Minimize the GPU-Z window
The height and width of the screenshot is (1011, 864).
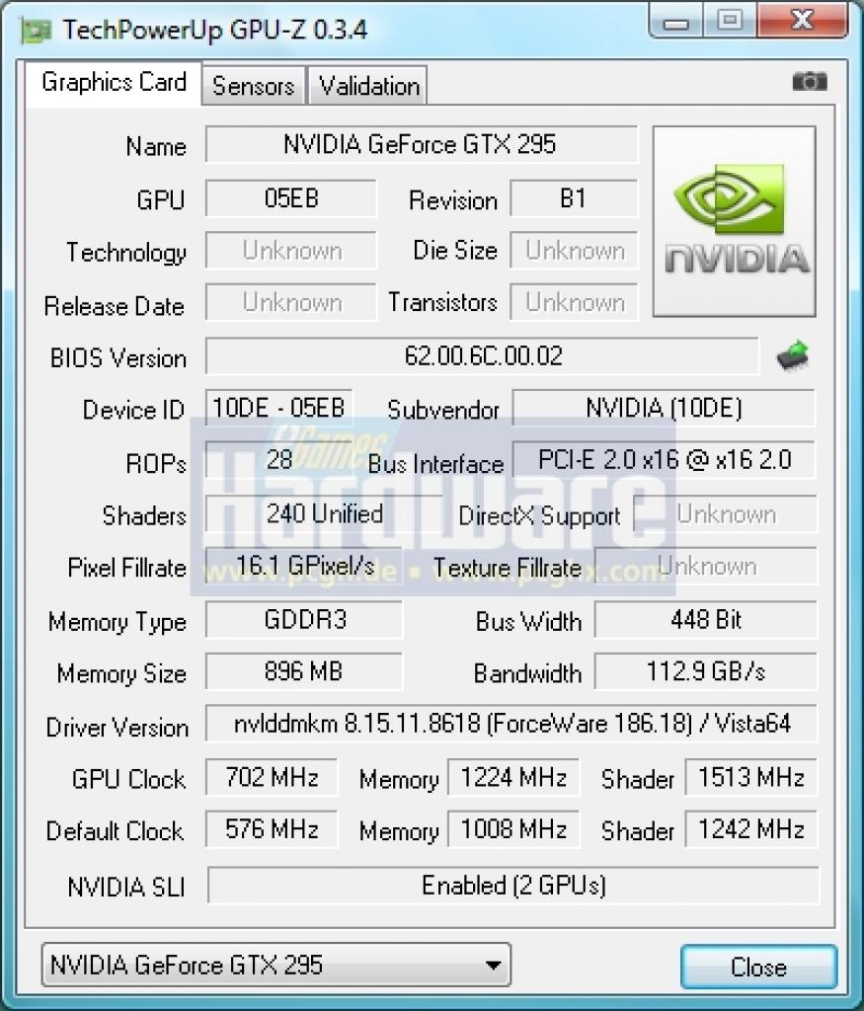tap(675, 22)
